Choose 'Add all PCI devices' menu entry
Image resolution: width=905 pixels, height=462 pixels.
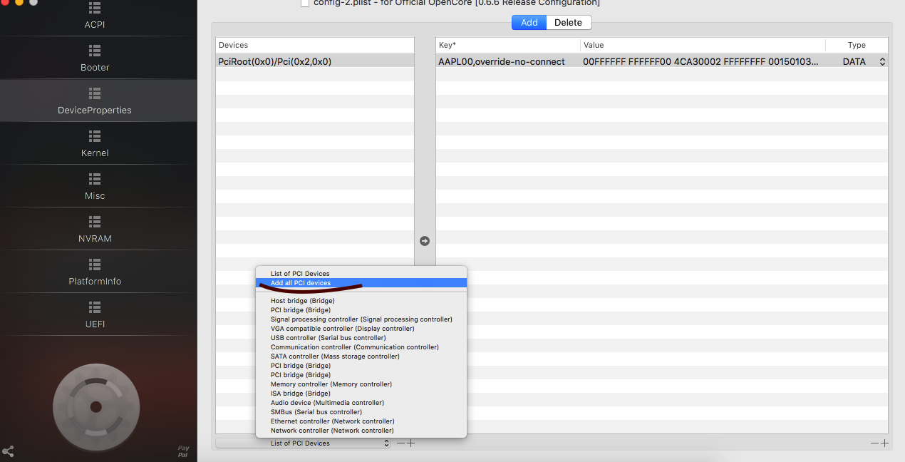tap(301, 283)
